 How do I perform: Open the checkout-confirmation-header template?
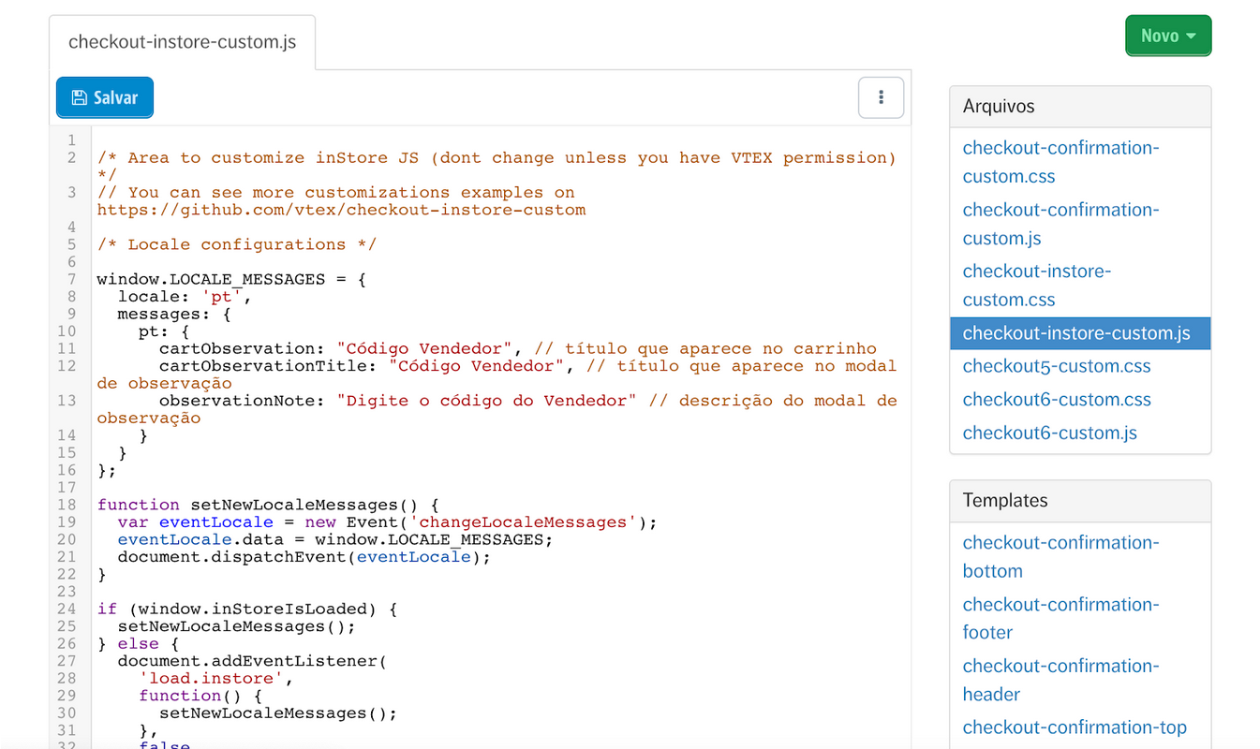point(1060,680)
